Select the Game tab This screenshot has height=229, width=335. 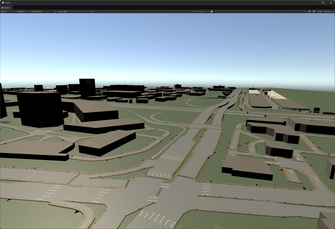[x=6, y=8]
